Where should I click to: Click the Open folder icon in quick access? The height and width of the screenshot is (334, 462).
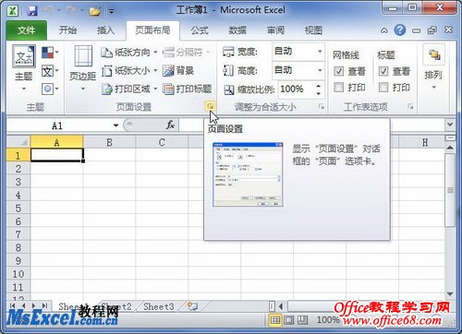[x=95, y=11]
